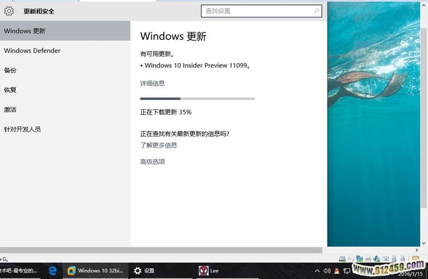Click the 了解更多信息 learn more link
The width and height of the screenshot is (428, 279).
(158, 145)
